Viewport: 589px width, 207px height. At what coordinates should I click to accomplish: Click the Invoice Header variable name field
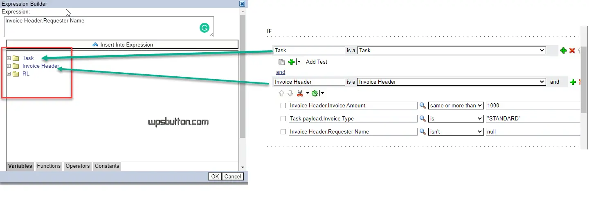coord(309,82)
